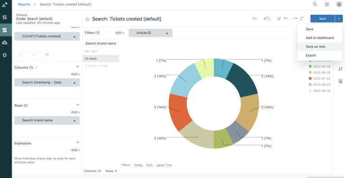The height and width of the screenshot is (178, 345).
Task: Choose Save as new menu option
Action: click(320, 47)
